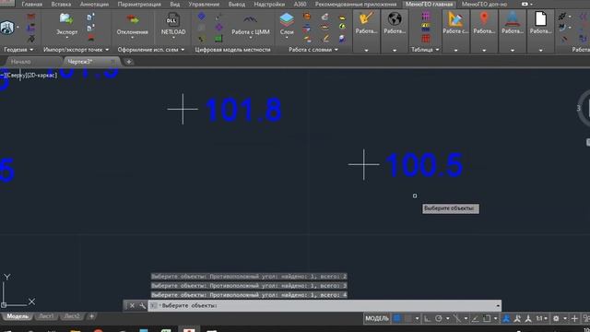Screen dimensions: 590x332
Task: Click the red map pin icon
Action: (484, 18)
